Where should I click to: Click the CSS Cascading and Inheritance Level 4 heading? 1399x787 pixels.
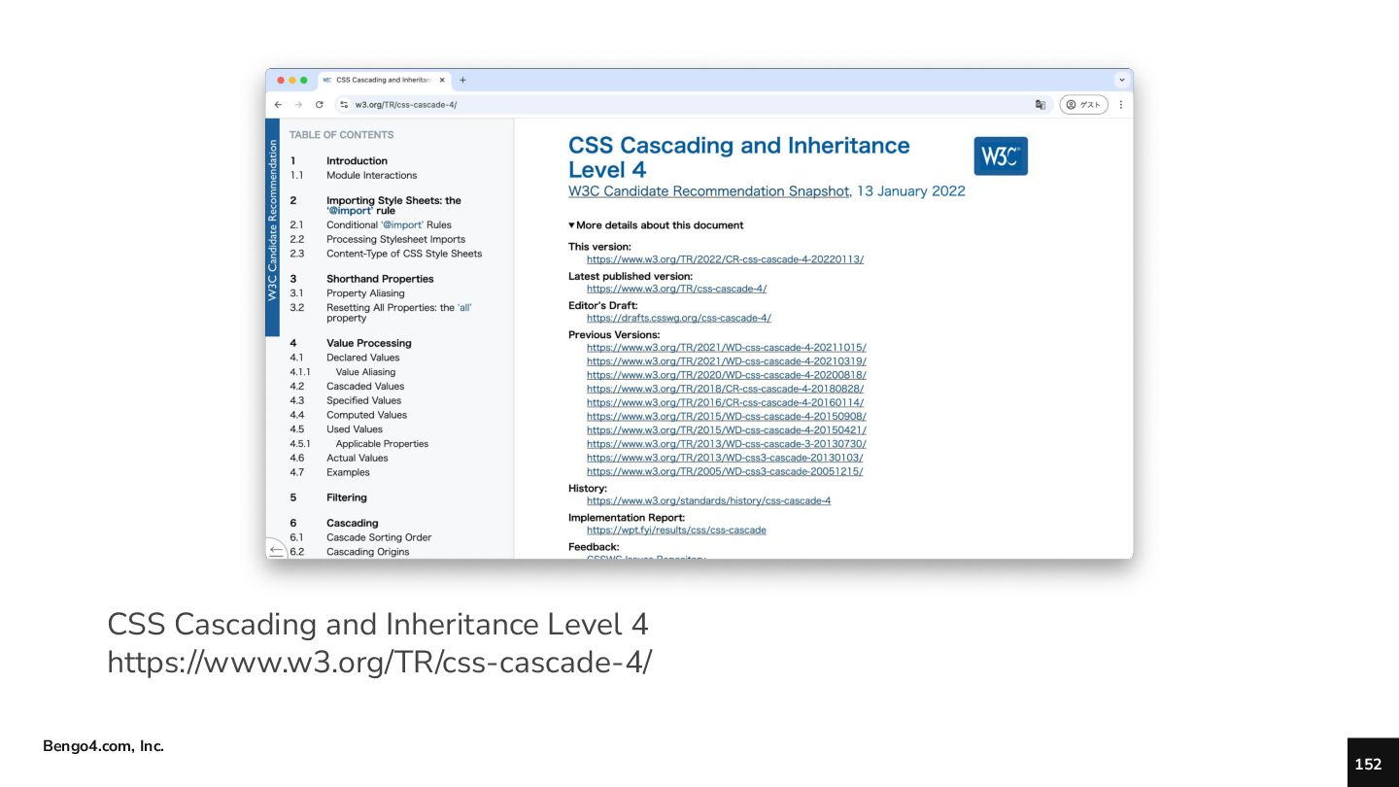click(738, 157)
